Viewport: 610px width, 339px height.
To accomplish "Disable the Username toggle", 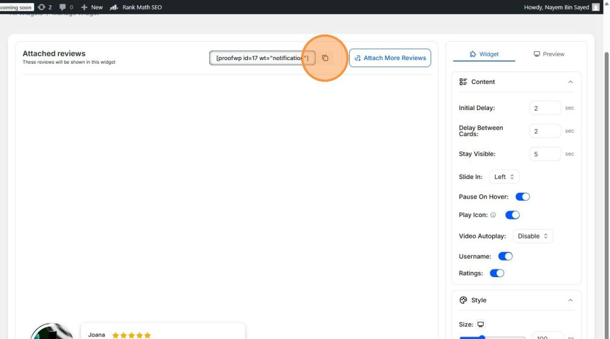I will click(x=505, y=256).
